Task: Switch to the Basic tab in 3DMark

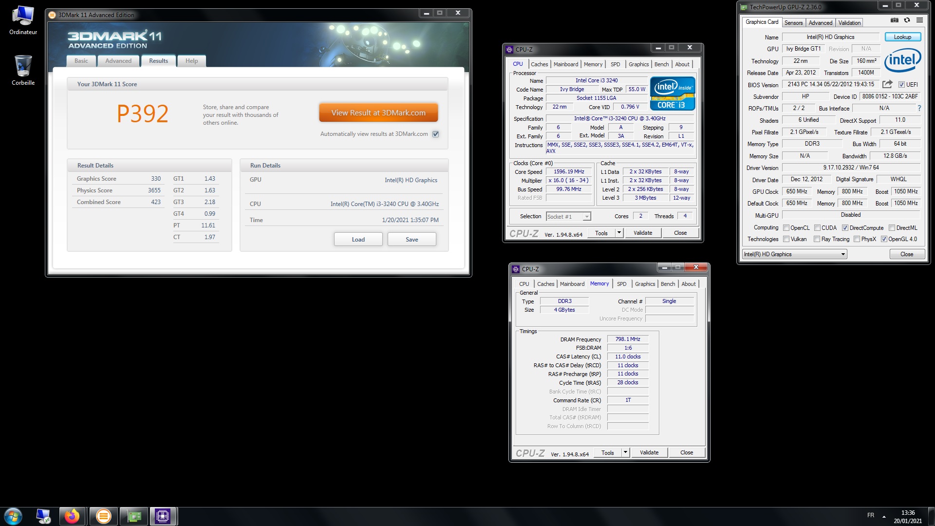Action: [81, 61]
